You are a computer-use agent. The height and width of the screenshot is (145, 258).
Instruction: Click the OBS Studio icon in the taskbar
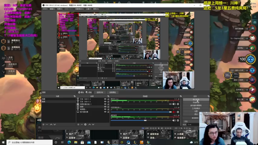115,142
